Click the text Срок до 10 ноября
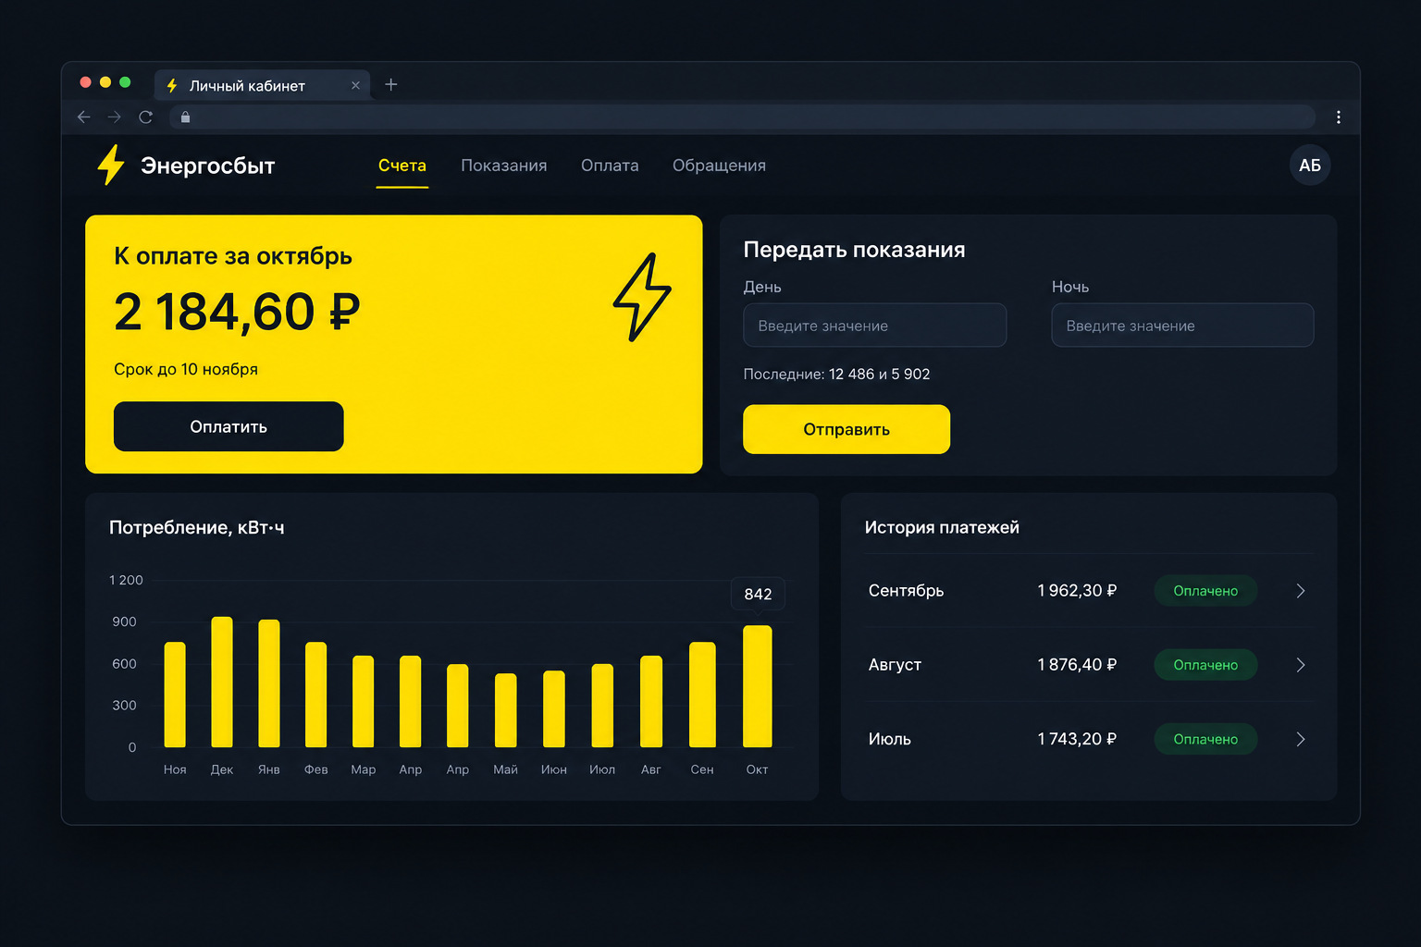 pos(186,369)
